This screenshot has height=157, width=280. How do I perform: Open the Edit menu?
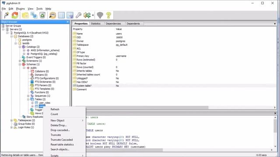pos(11,9)
